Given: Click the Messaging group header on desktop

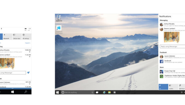Looking at the screenshot, I should point(164,20).
